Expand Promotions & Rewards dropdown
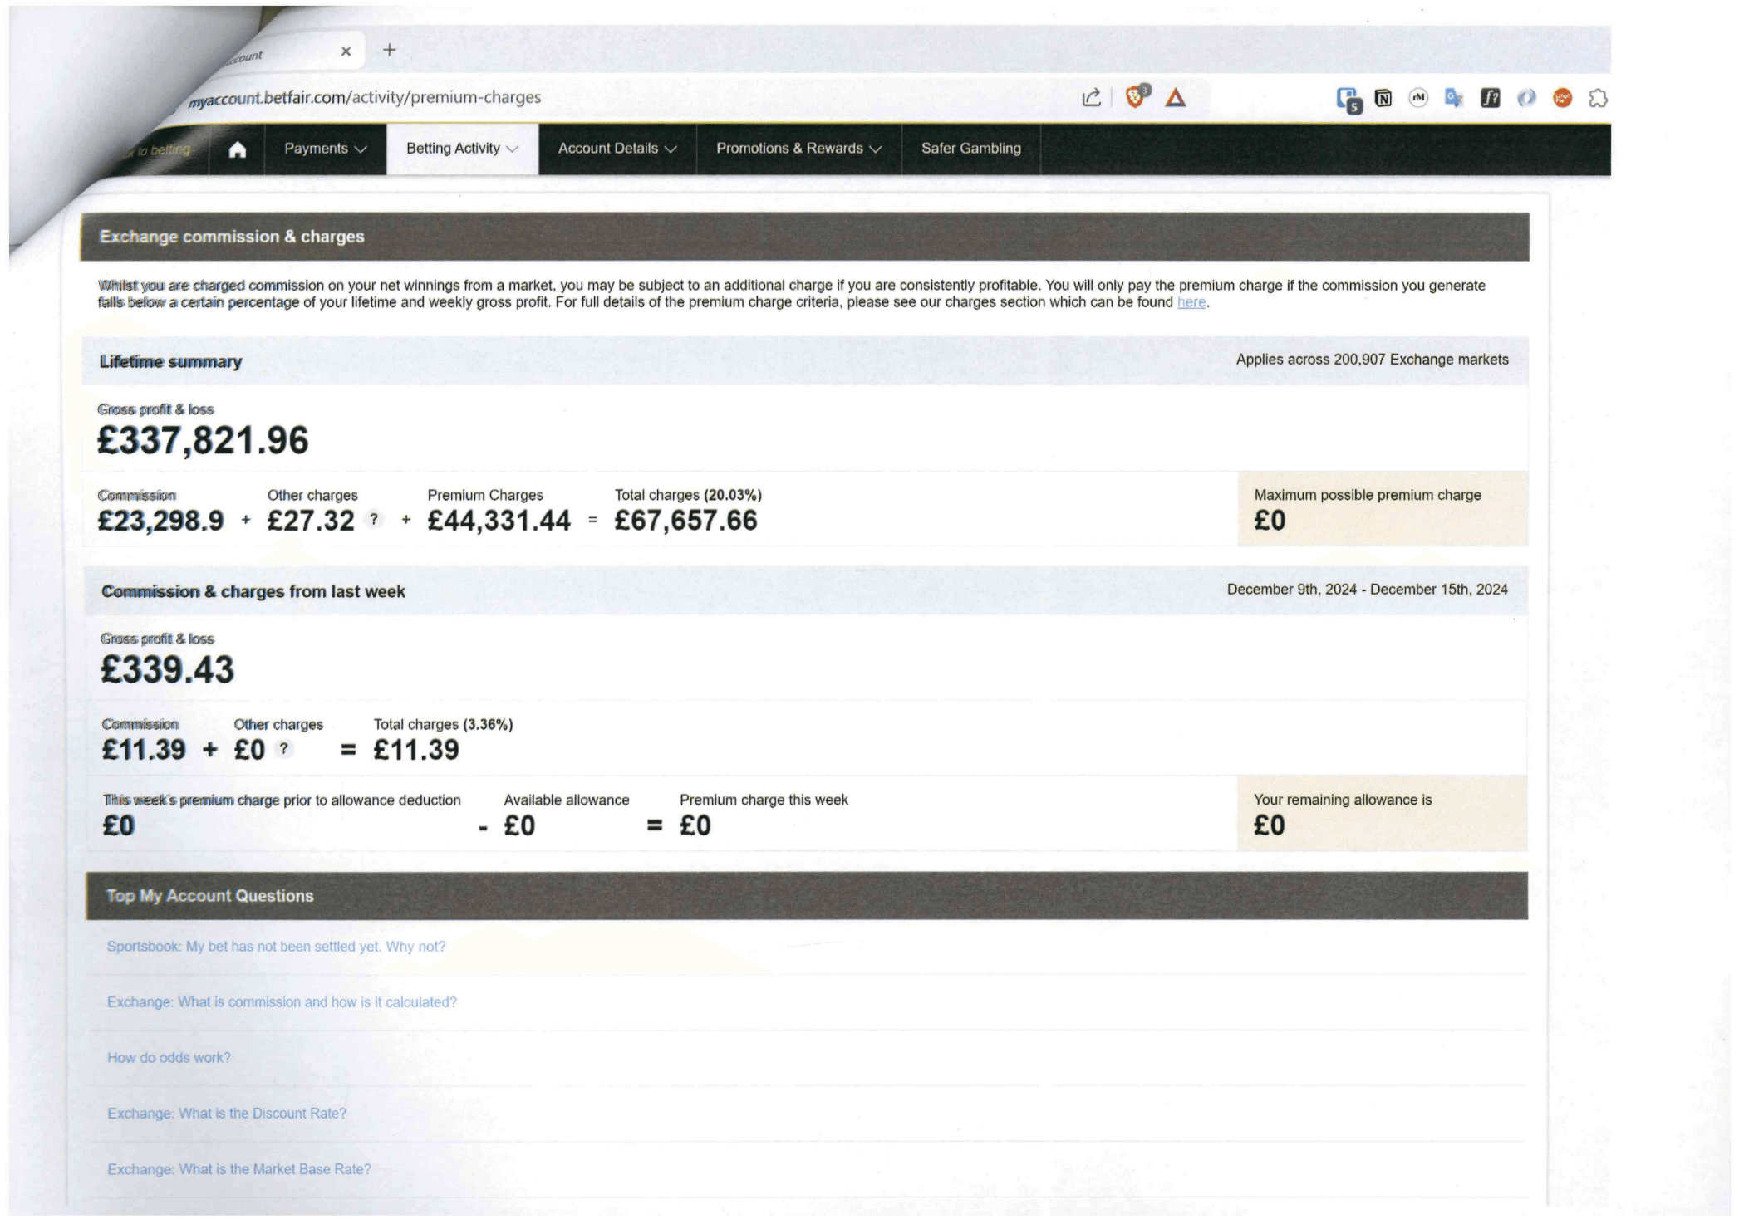 tap(798, 149)
